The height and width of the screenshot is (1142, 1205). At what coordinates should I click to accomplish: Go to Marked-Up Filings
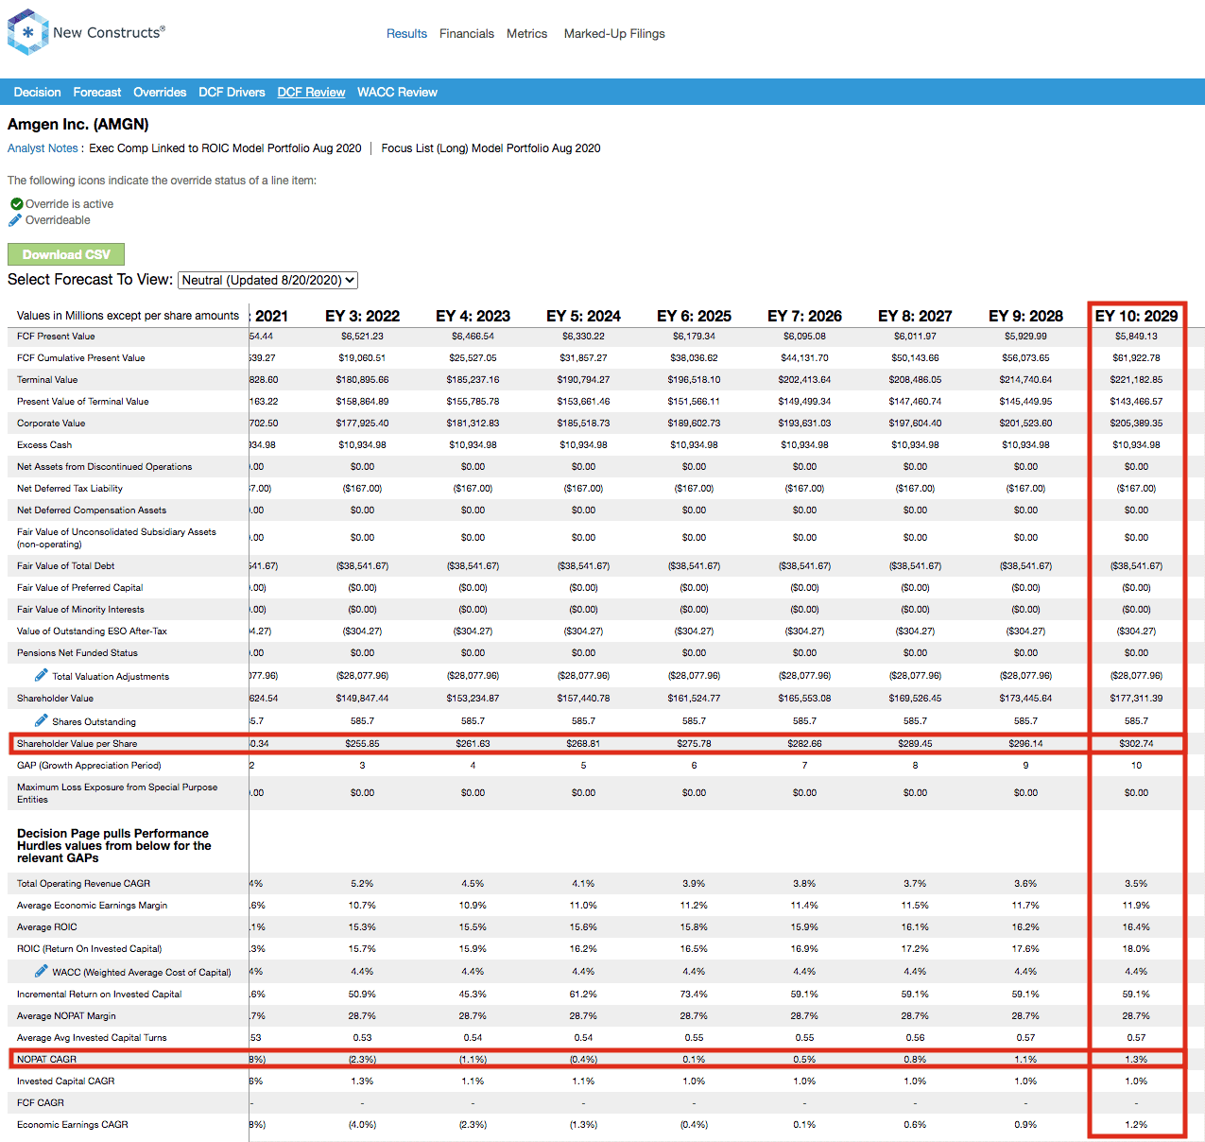[x=614, y=33]
